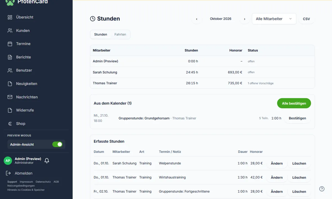Click the Kunden people icon
This screenshot has height=199, width=332.
(x=10, y=30)
